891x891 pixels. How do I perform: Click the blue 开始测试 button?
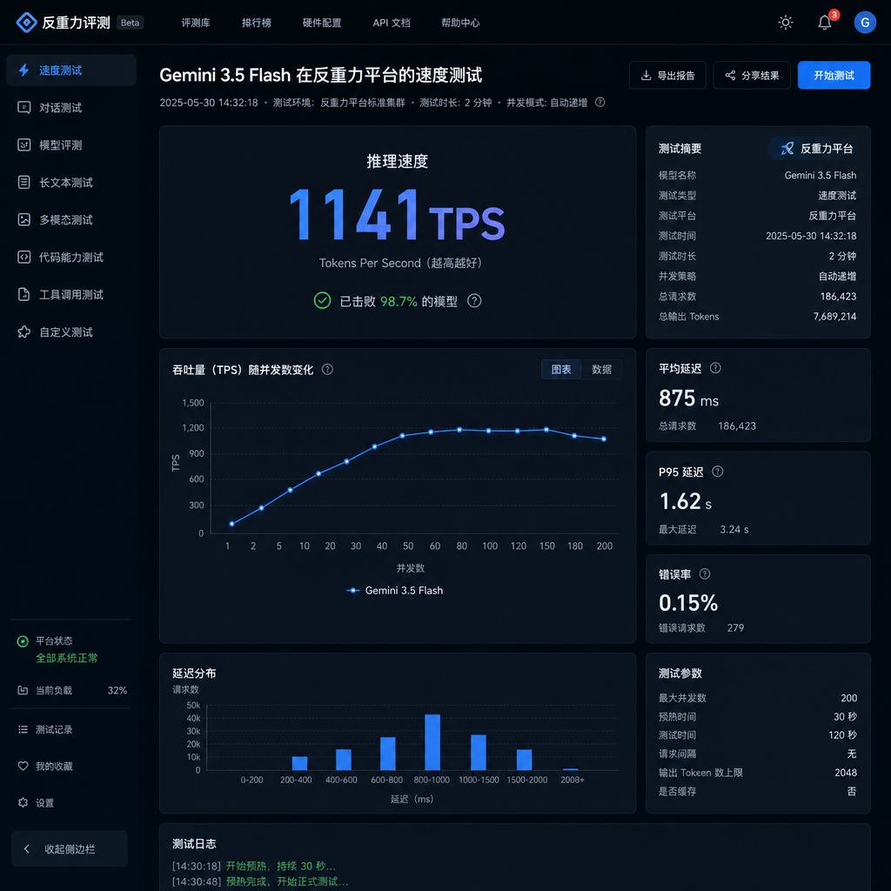pyautogui.click(x=834, y=76)
